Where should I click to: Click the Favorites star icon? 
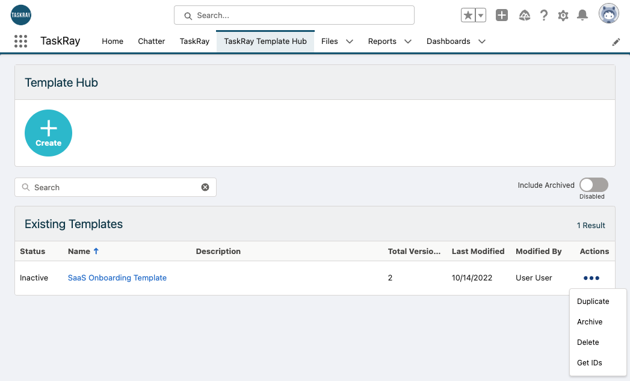[x=468, y=15]
